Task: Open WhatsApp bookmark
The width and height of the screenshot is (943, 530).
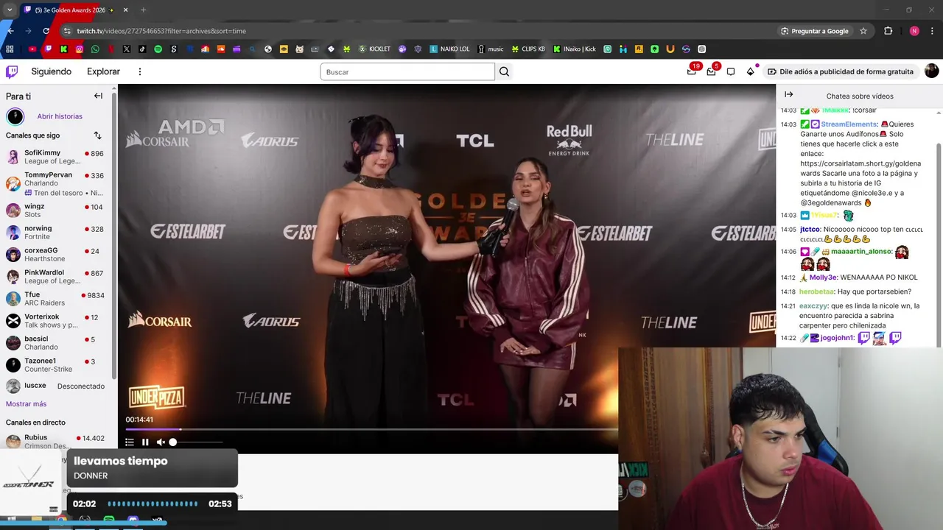Action: click(x=95, y=49)
